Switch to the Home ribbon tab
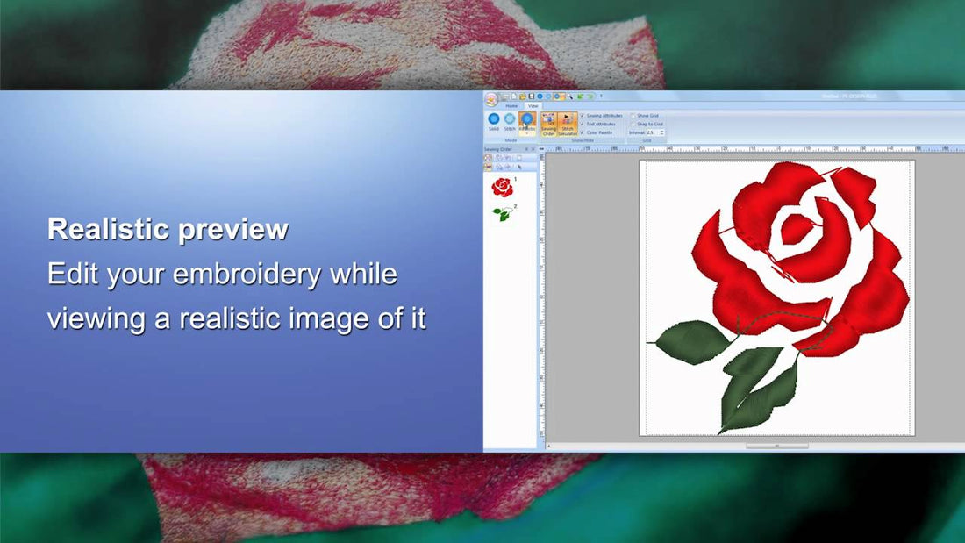965x543 pixels. 511,105
